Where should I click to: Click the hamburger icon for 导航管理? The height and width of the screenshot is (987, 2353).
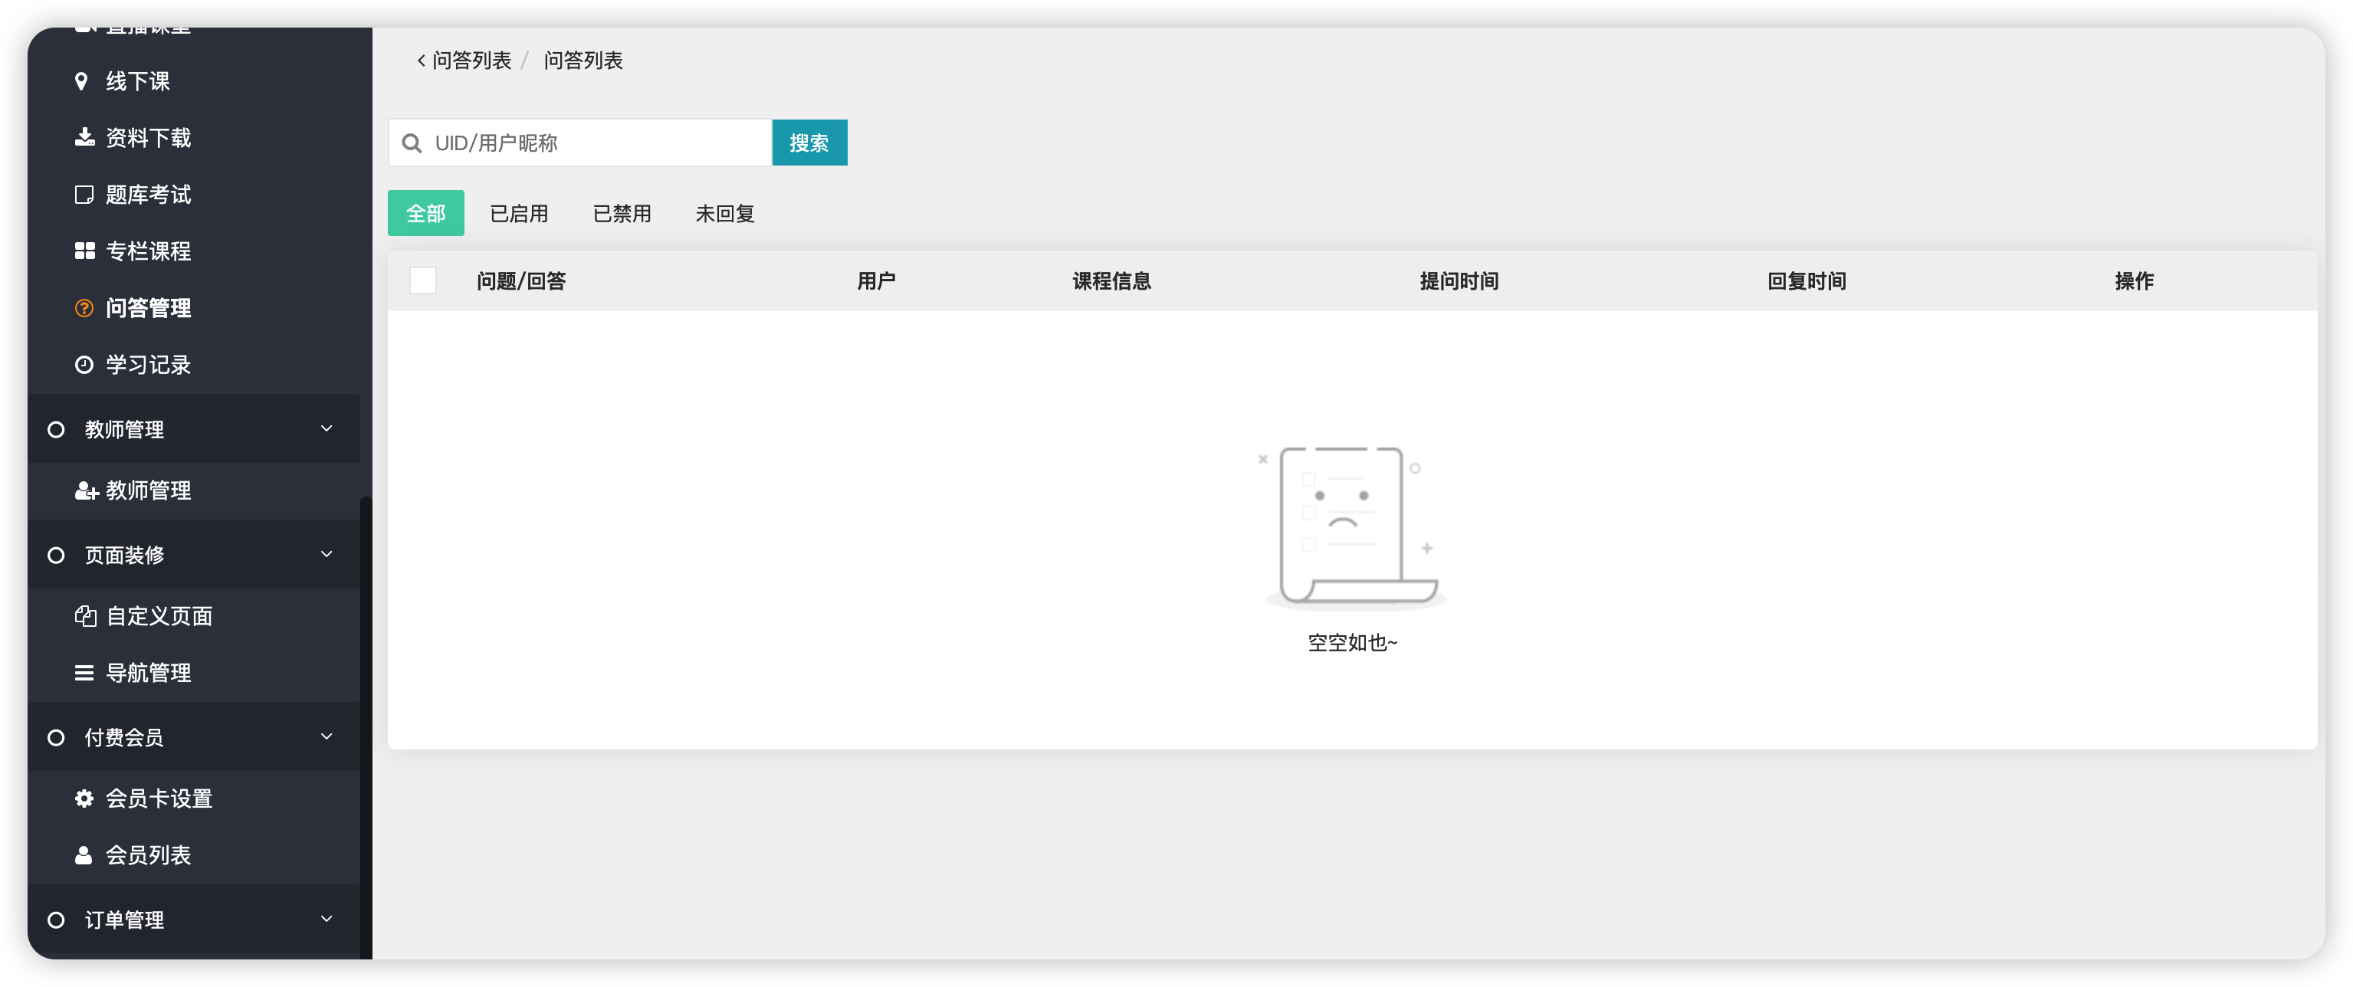84,673
